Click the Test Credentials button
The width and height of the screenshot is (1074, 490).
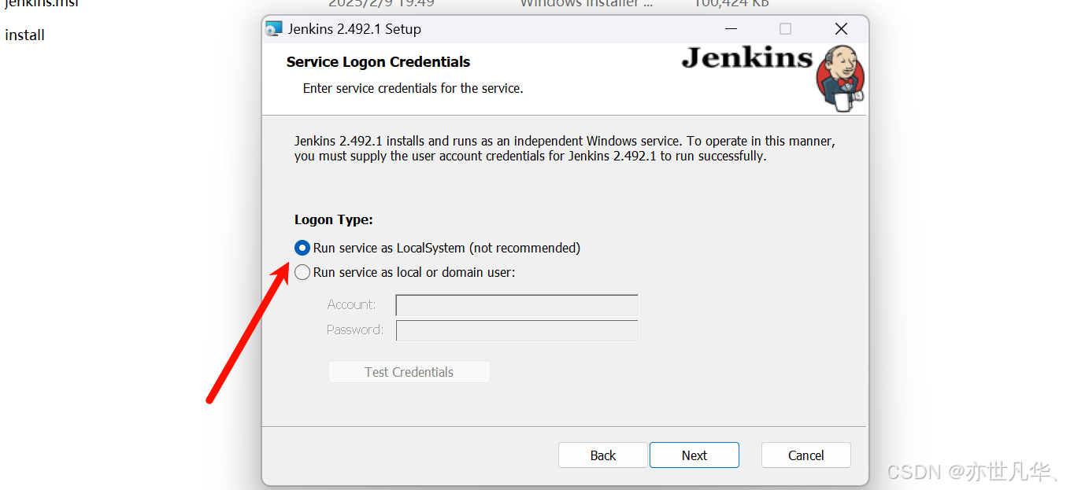point(409,372)
